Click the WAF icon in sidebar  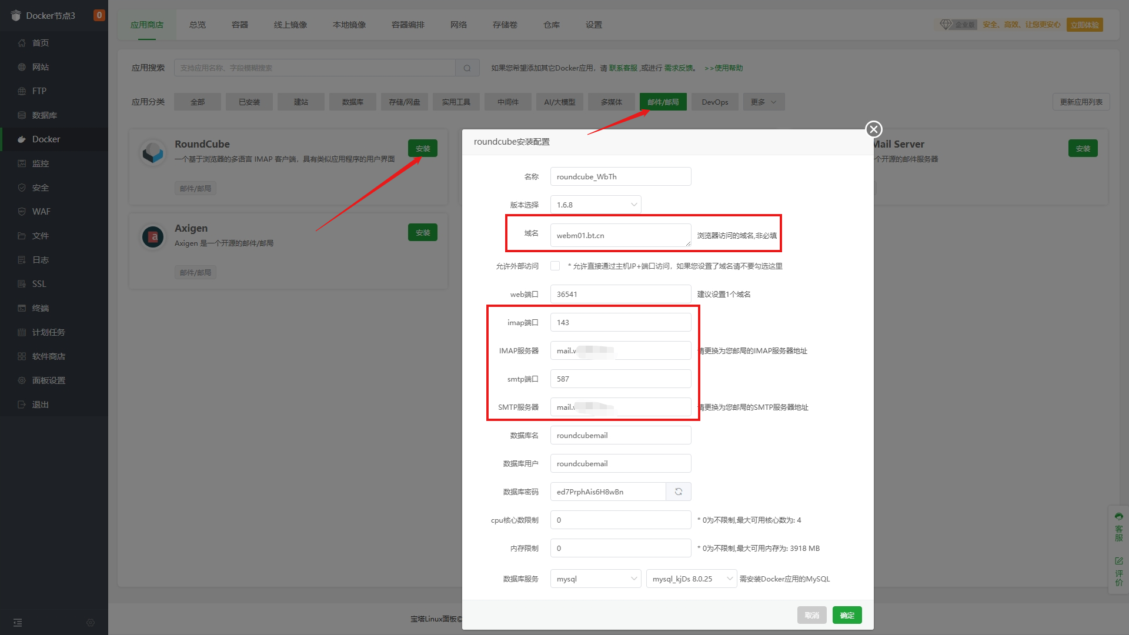[x=22, y=212]
